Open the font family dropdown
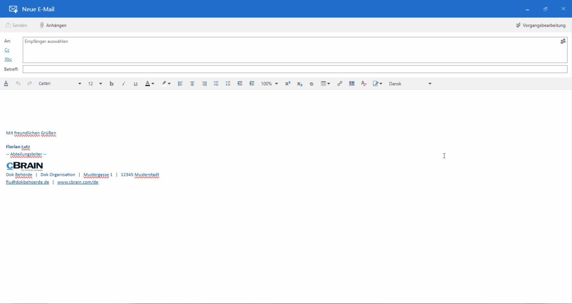Viewport: 572px width, 304px height. pos(60,84)
